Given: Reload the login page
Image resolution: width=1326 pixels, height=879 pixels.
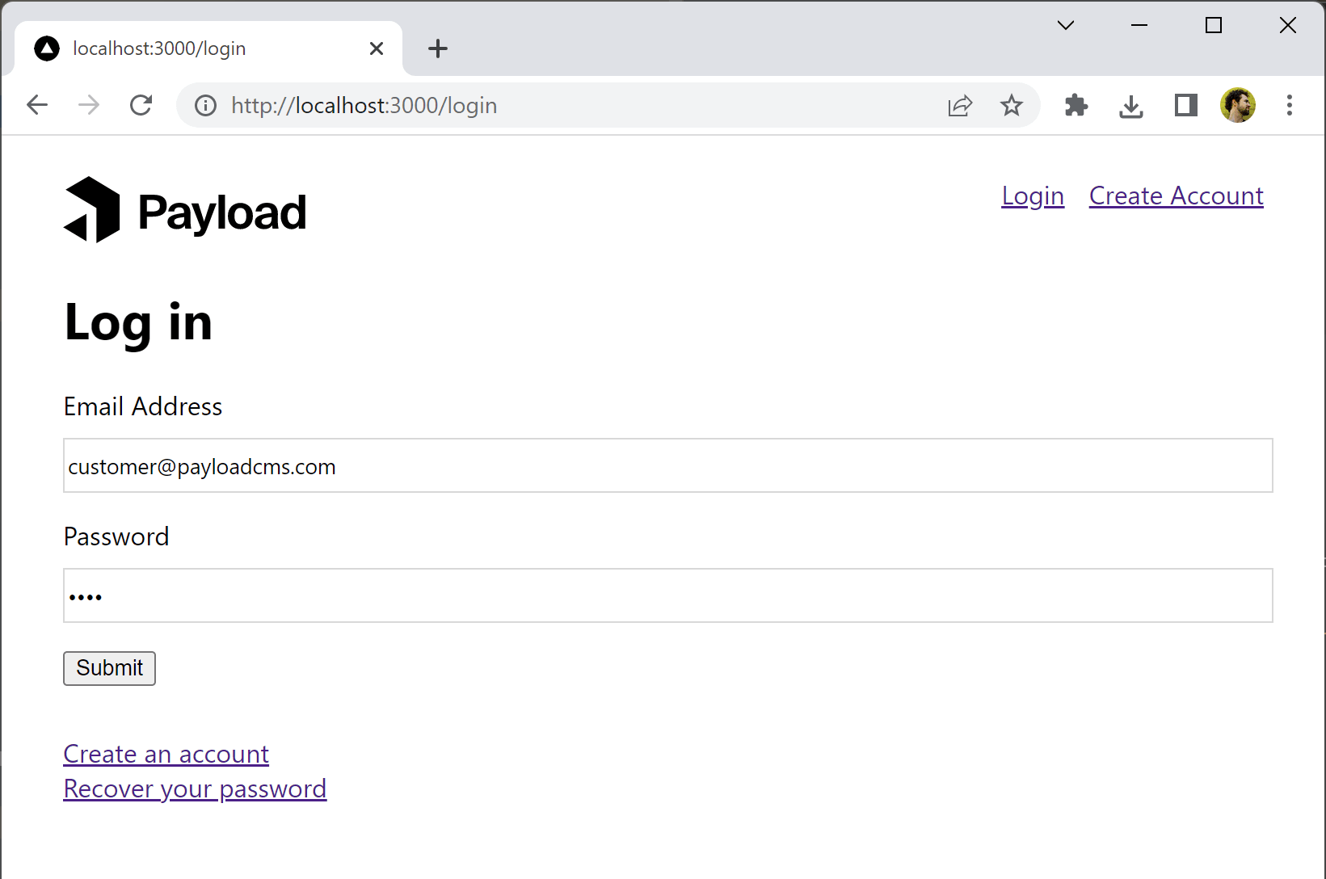Looking at the screenshot, I should [141, 105].
